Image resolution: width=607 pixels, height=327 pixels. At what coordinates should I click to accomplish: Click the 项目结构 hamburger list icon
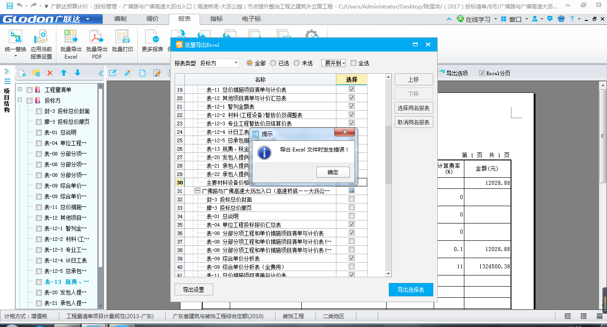pos(7,81)
